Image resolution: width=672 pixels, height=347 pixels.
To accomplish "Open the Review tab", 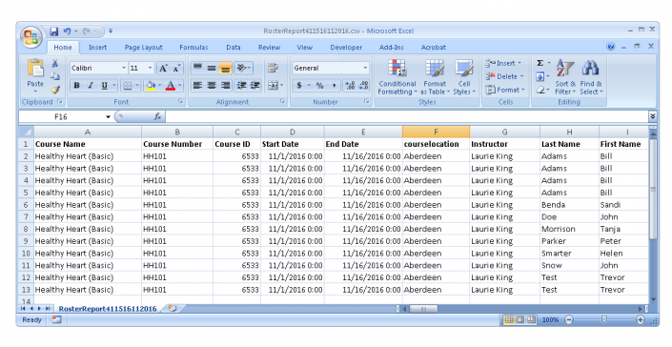I will [x=269, y=47].
